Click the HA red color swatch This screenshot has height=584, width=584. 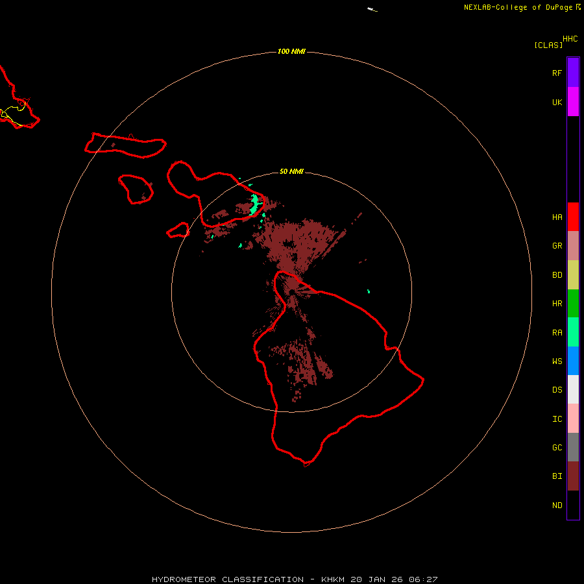[x=573, y=217]
